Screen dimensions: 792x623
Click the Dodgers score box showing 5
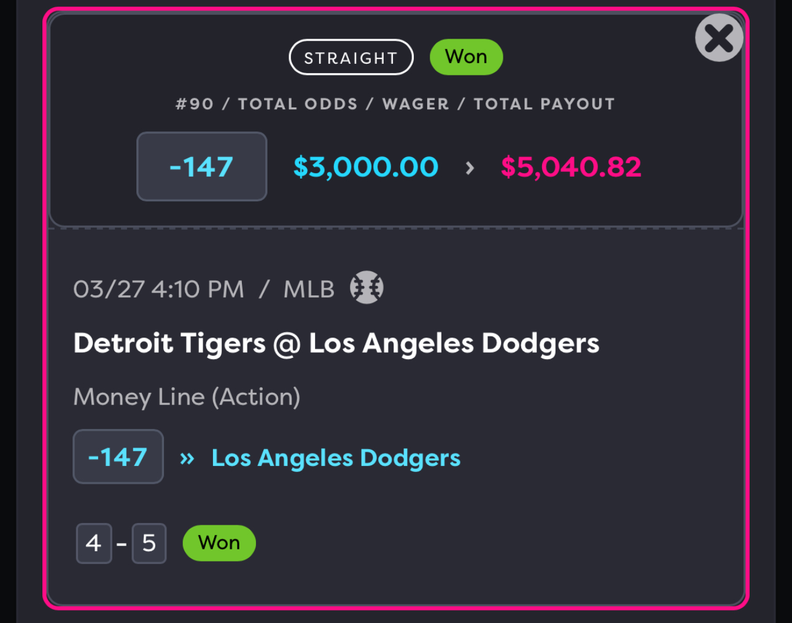coord(149,543)
